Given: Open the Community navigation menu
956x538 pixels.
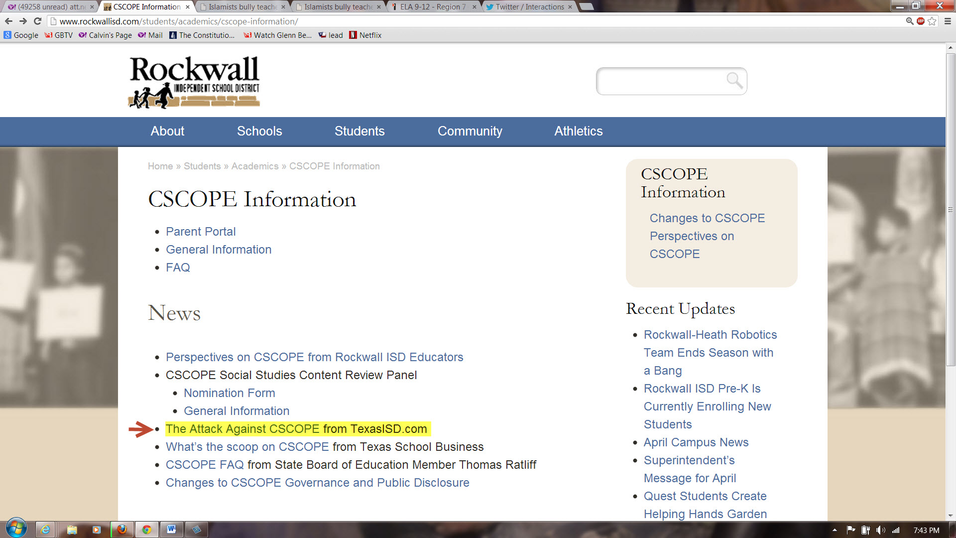Looking at the screenshot, I should pos(470,131).
